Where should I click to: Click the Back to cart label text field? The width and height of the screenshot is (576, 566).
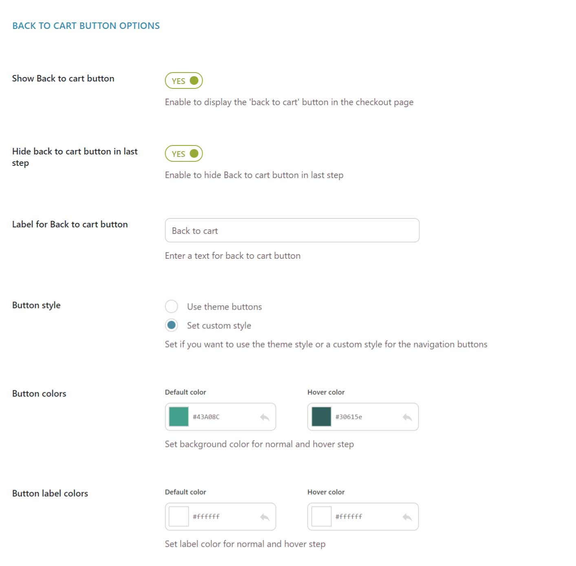coord(292,231)
